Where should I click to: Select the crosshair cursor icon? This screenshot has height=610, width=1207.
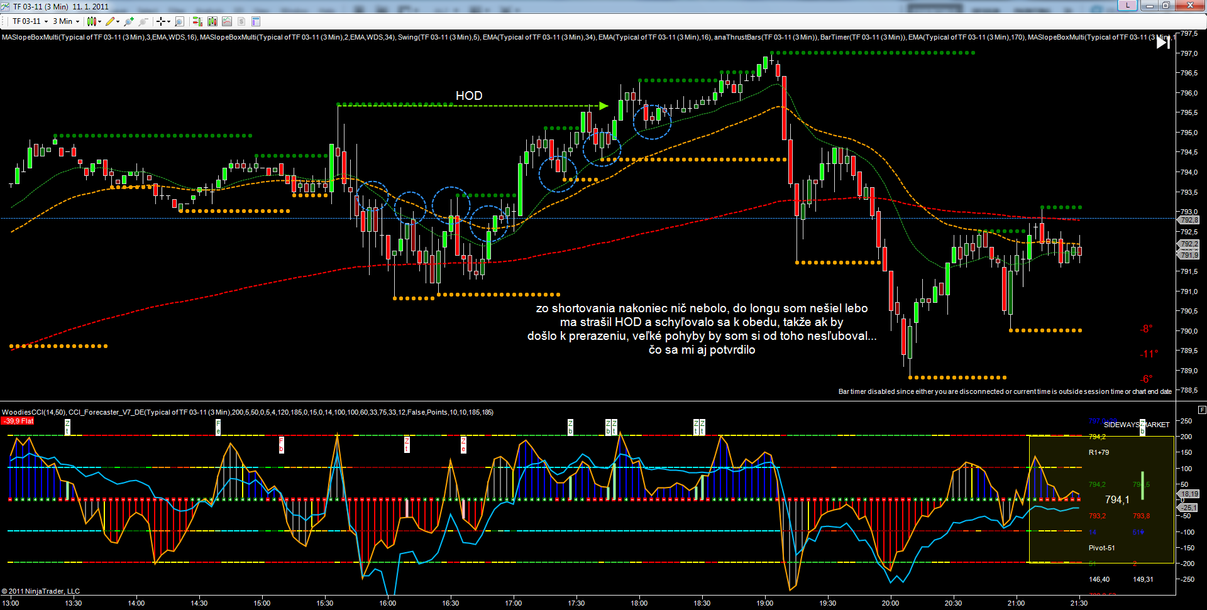pos(161,21)
